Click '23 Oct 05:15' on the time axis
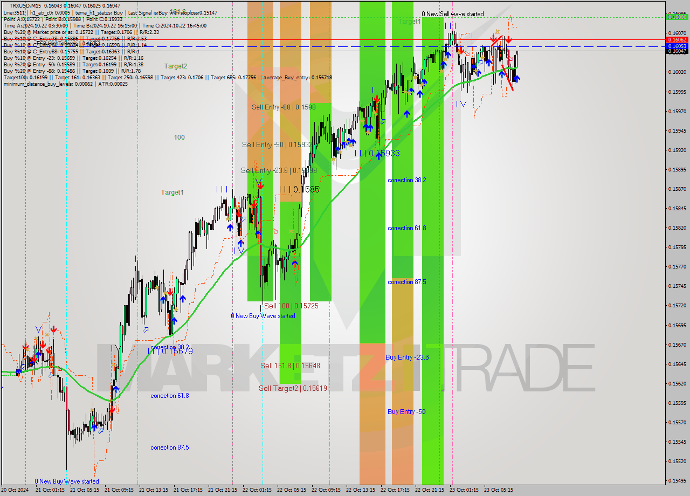The height and width of the screenshot is (496, 690). tap(499, 490)
